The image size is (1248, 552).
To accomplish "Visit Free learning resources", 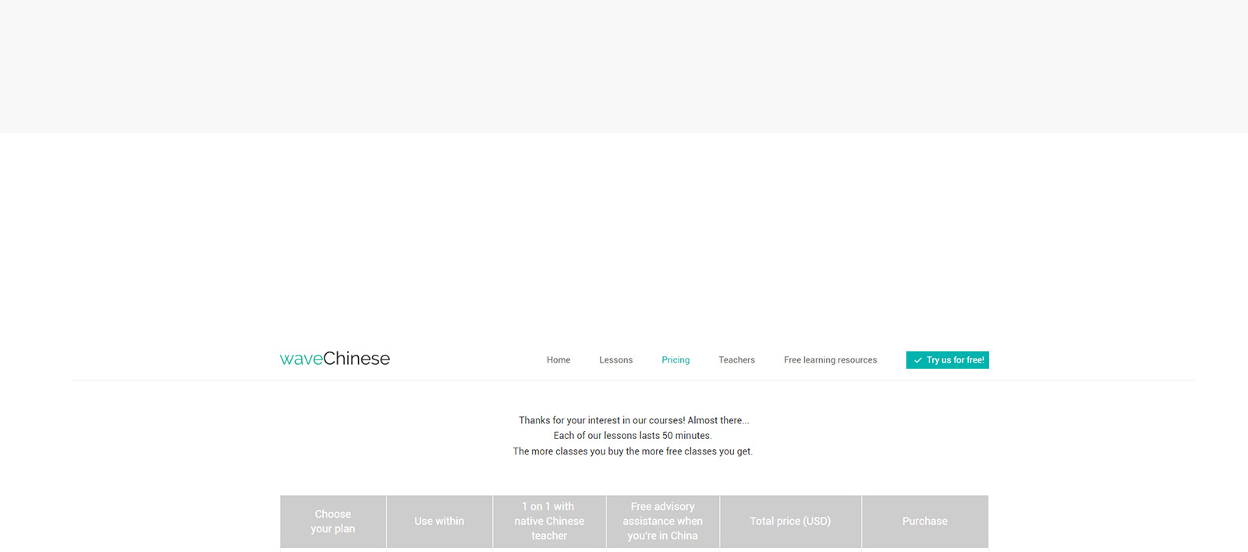I will pos(830,360).
